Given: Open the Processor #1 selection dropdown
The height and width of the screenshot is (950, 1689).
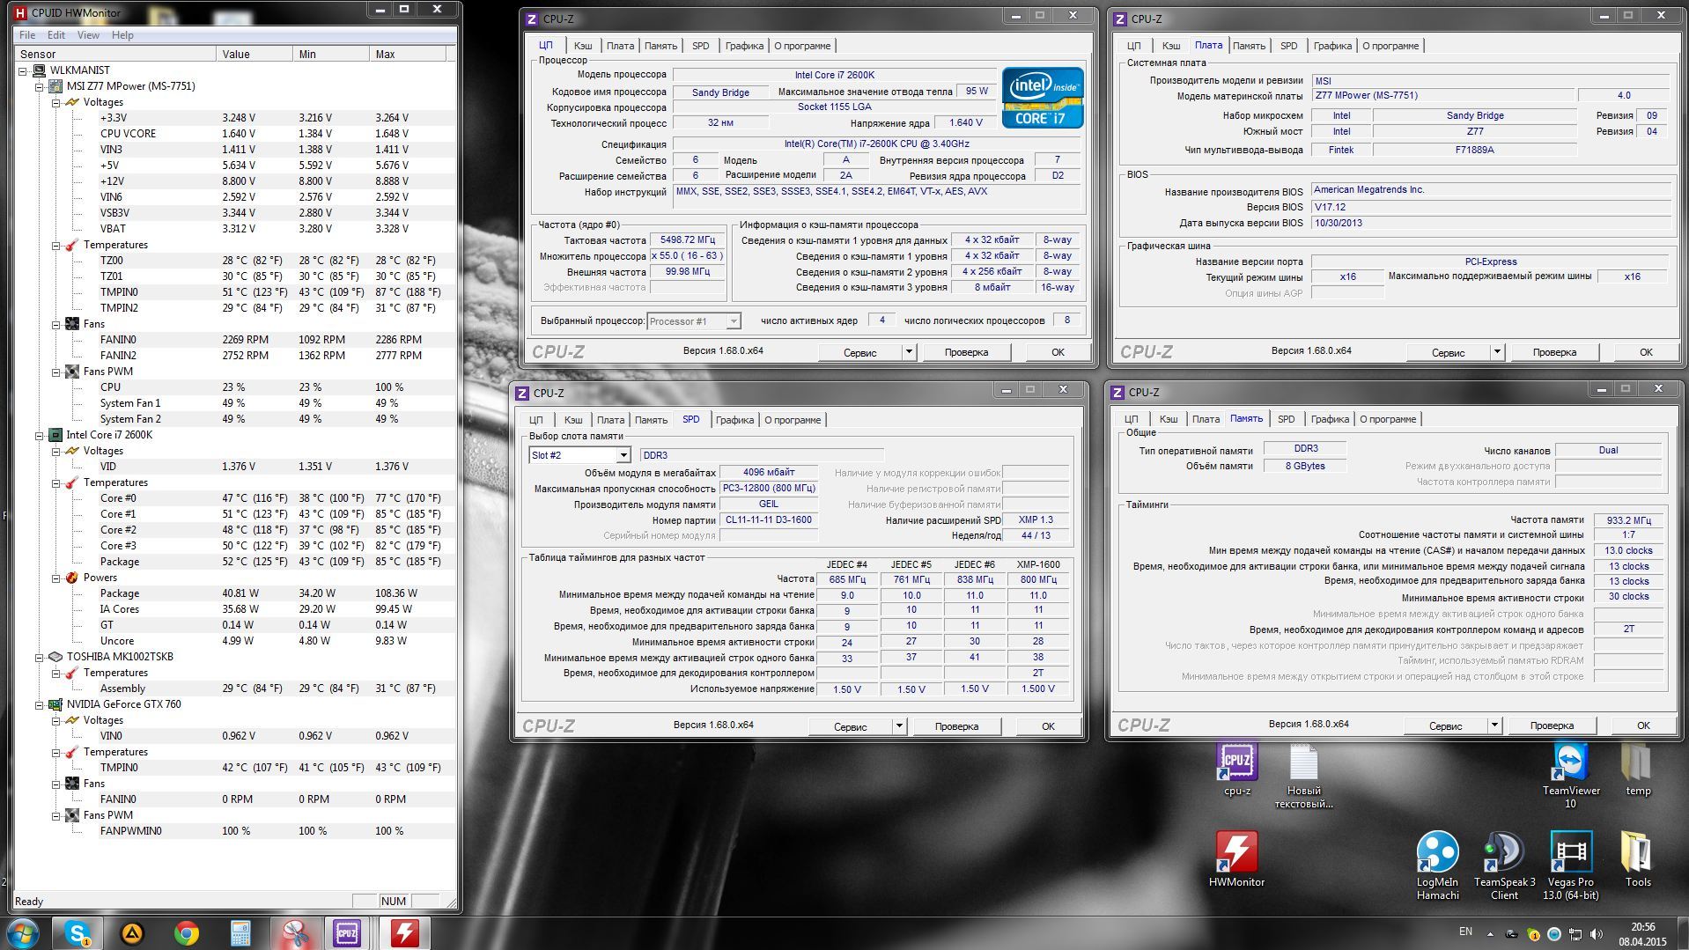Looking at the screenshot, I should [733, 321].
